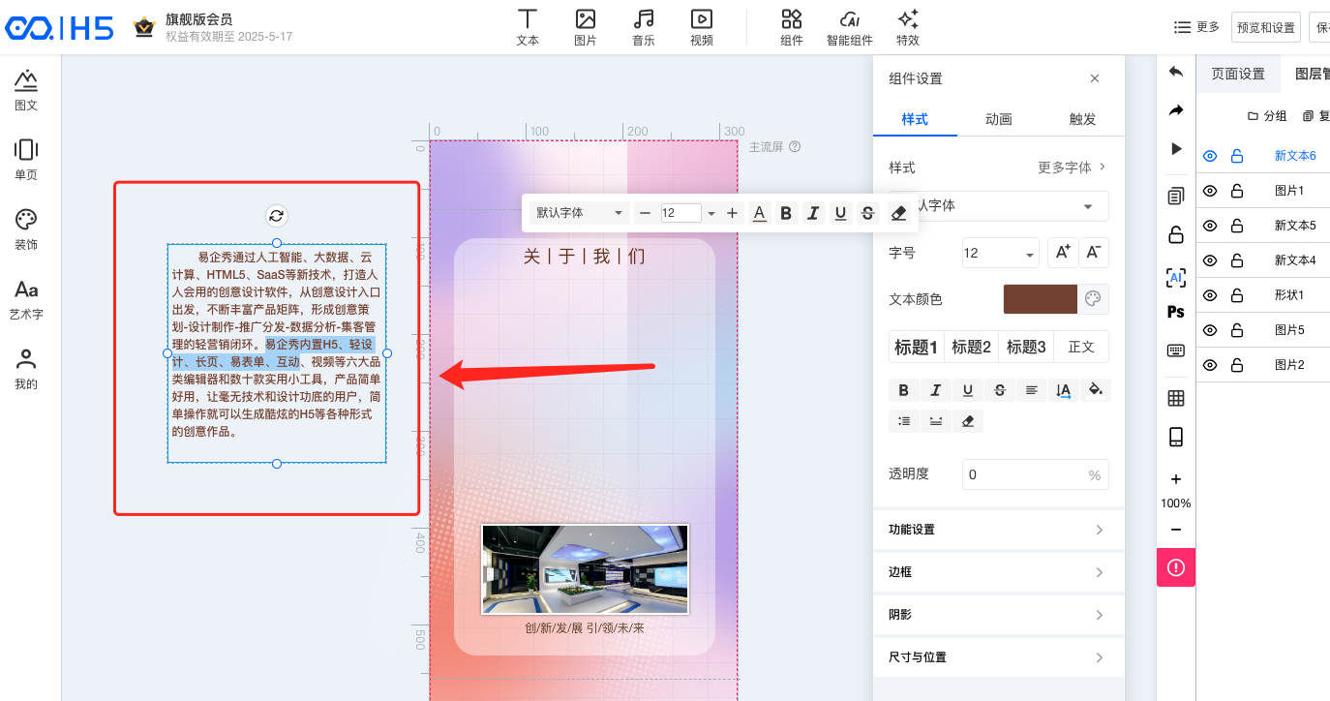
Task: Click the copy pages icon in vertical toolbar
Action: pos(1176,196)
